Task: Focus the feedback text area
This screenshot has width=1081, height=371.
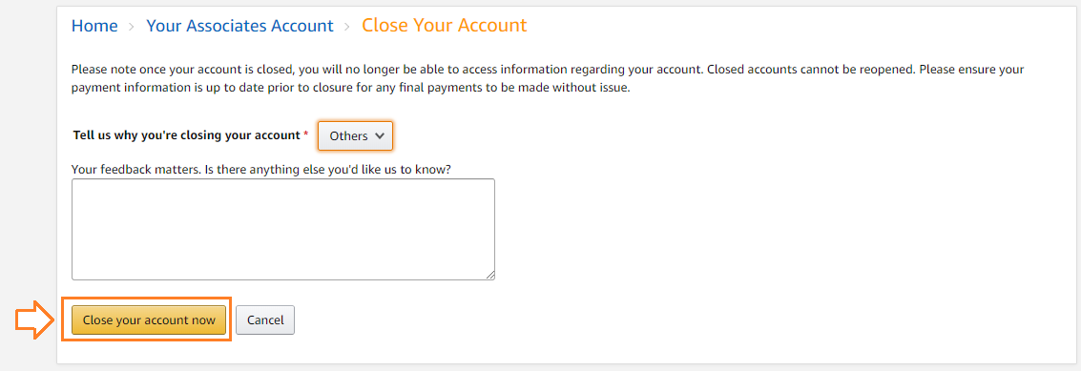Action: click(x=282, y=229)
